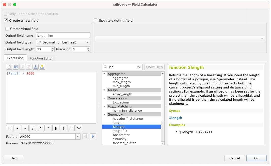Select the length function under Geometry
This screenshot has height=166, width=271.
tap(118, 123)
